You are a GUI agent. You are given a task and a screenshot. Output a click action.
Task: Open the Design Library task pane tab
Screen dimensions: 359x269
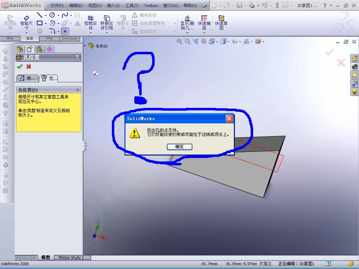pyautogui.click(x=355, y=67)
